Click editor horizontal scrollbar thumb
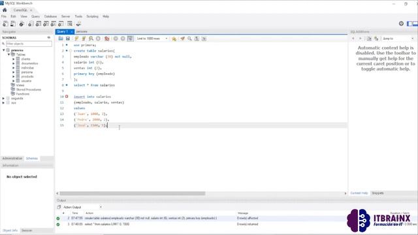This screenshot has width=418, height=235. click(133, 193)
